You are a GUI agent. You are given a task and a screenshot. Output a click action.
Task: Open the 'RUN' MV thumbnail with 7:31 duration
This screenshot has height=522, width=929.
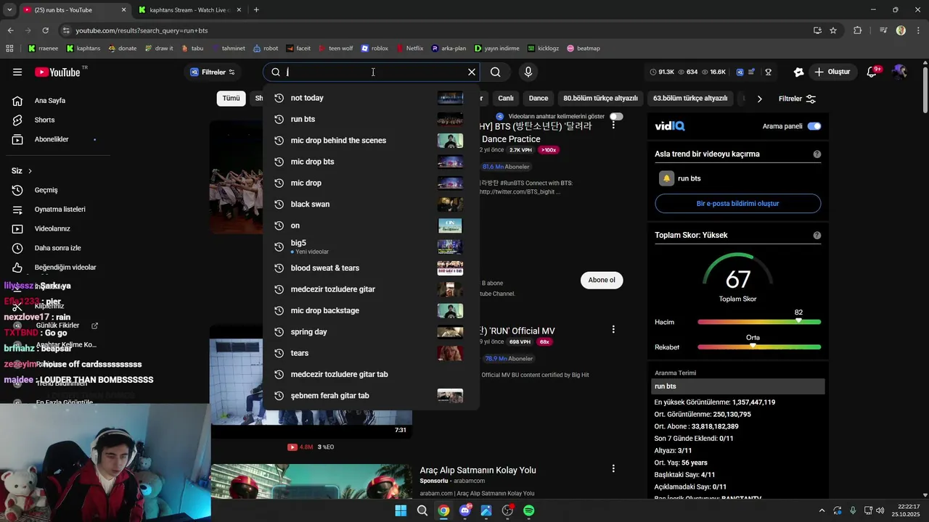[x=311, y=381]
